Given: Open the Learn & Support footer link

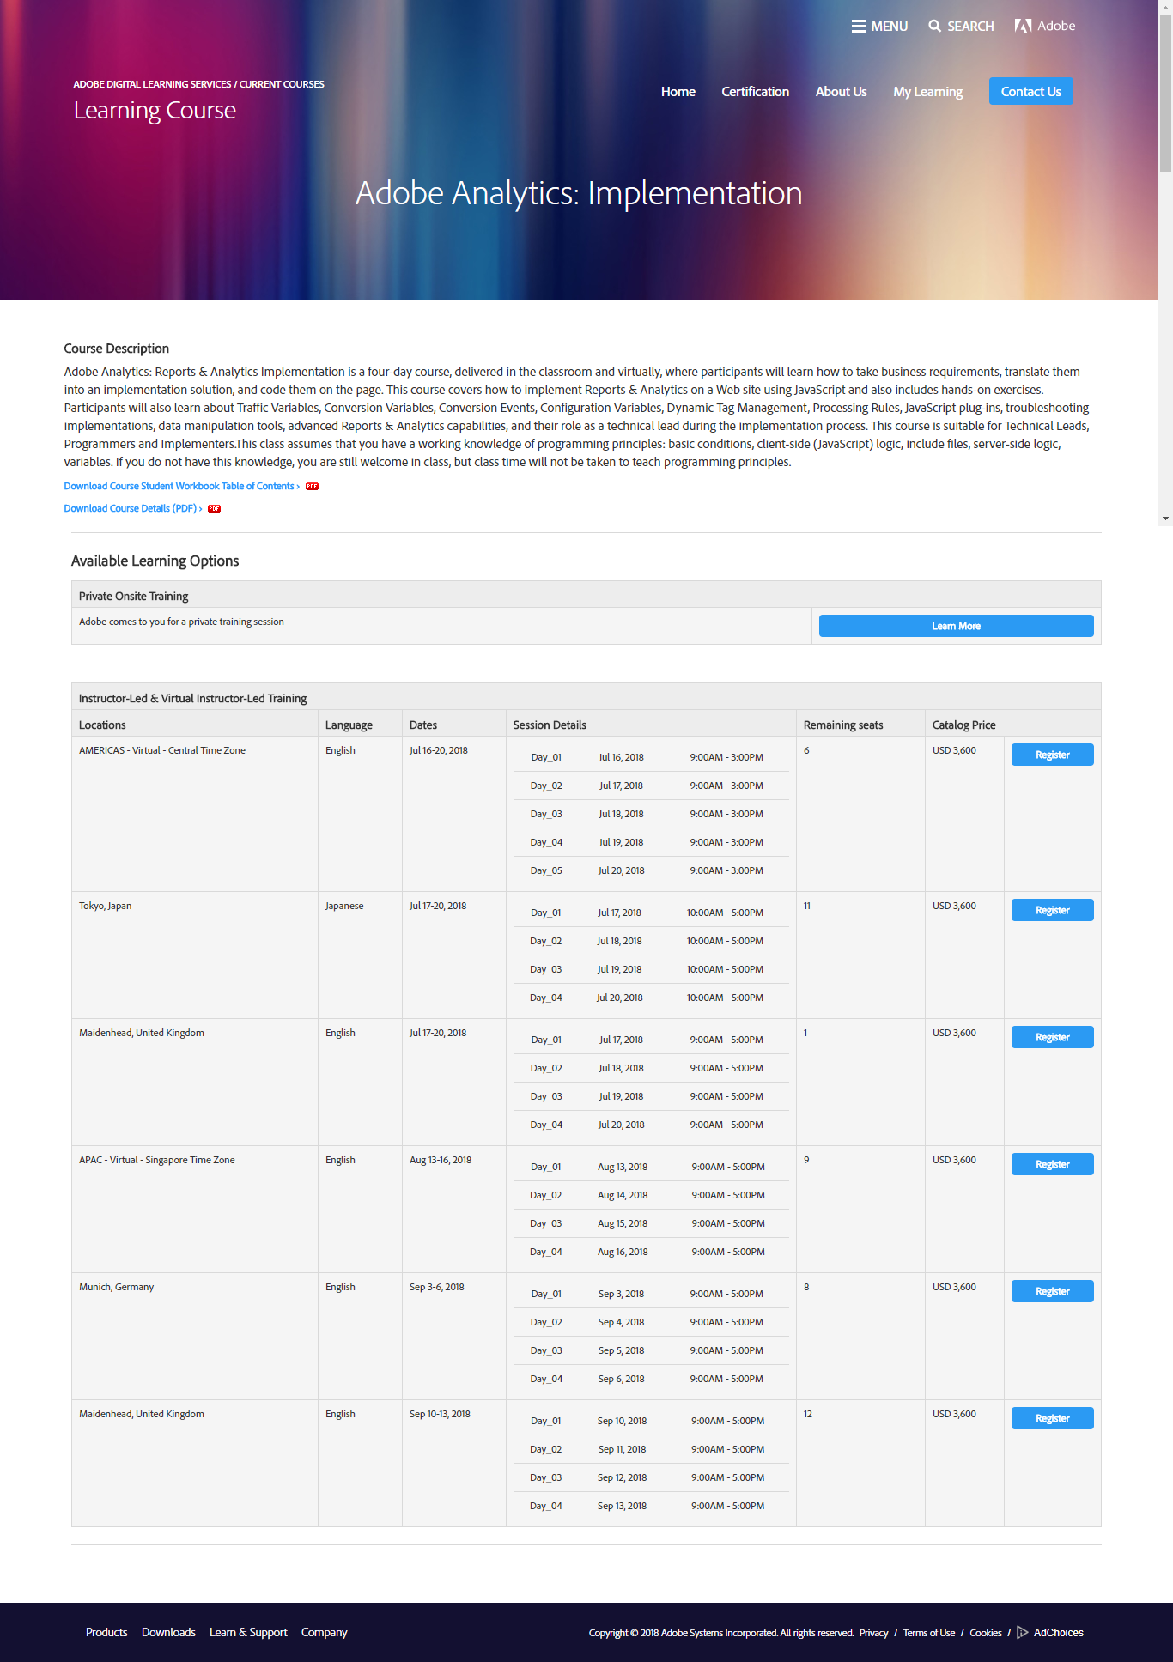Looking at the screenshot, I should (x=248, y=1632).
